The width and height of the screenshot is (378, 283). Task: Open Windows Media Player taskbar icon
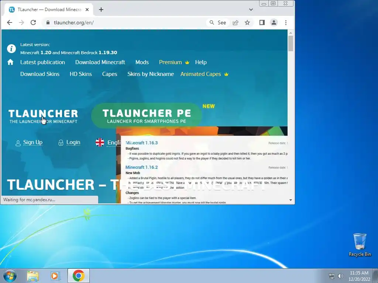click(55, 276)
